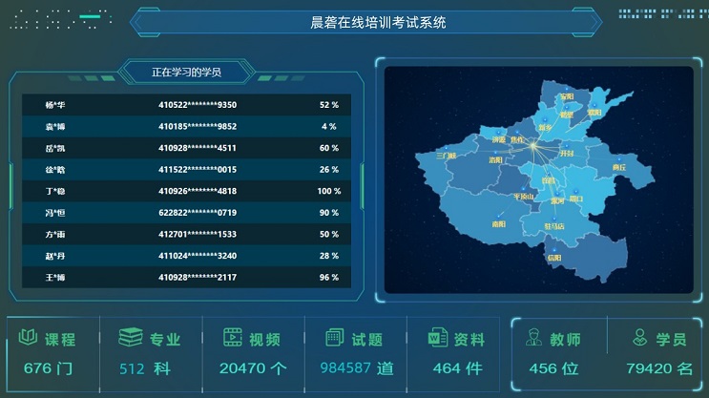709x398 pixels.
Task: Select the 视频 card label
Action: [x=265, y=340]
